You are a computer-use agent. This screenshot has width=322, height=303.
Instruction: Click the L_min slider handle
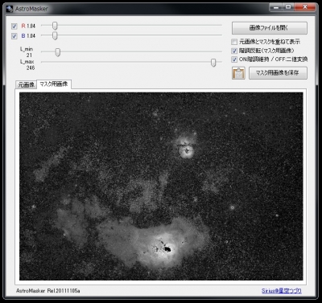coord(58,52)
